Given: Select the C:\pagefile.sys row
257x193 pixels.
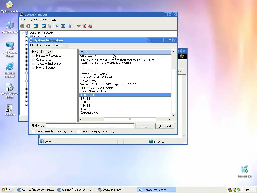Looking at the screenshot, I should tap(125, 113).
